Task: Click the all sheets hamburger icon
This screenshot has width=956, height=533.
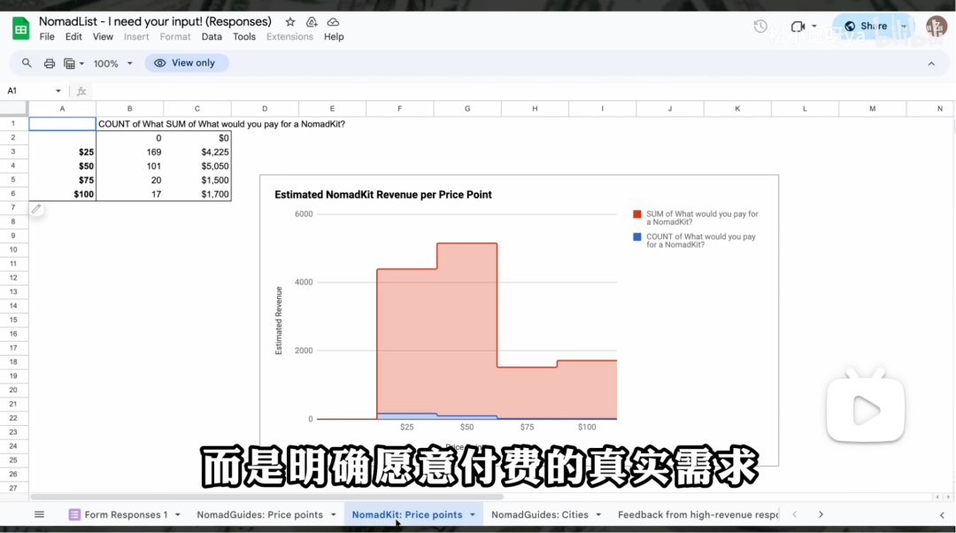Action: 39,514
